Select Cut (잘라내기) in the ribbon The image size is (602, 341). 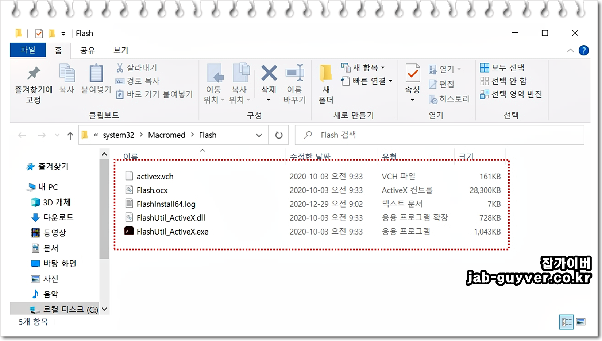(x=137, y=68)
